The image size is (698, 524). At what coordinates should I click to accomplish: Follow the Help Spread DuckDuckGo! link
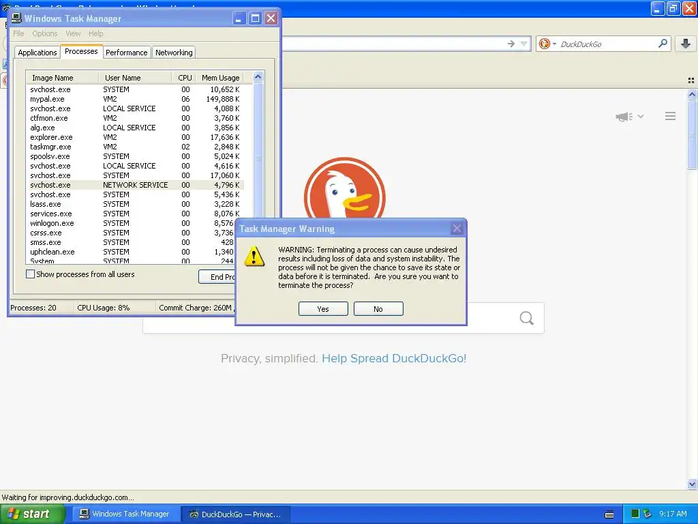(x=394, y=358)
